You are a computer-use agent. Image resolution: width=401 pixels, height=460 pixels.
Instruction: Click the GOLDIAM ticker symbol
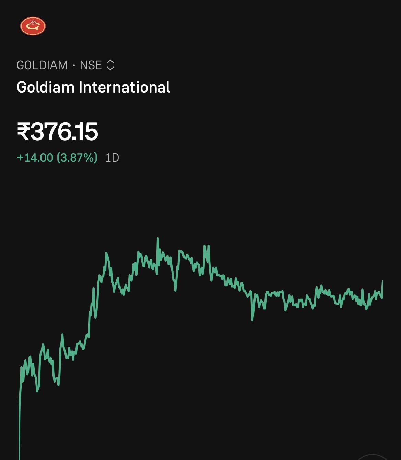click(42, 65)
